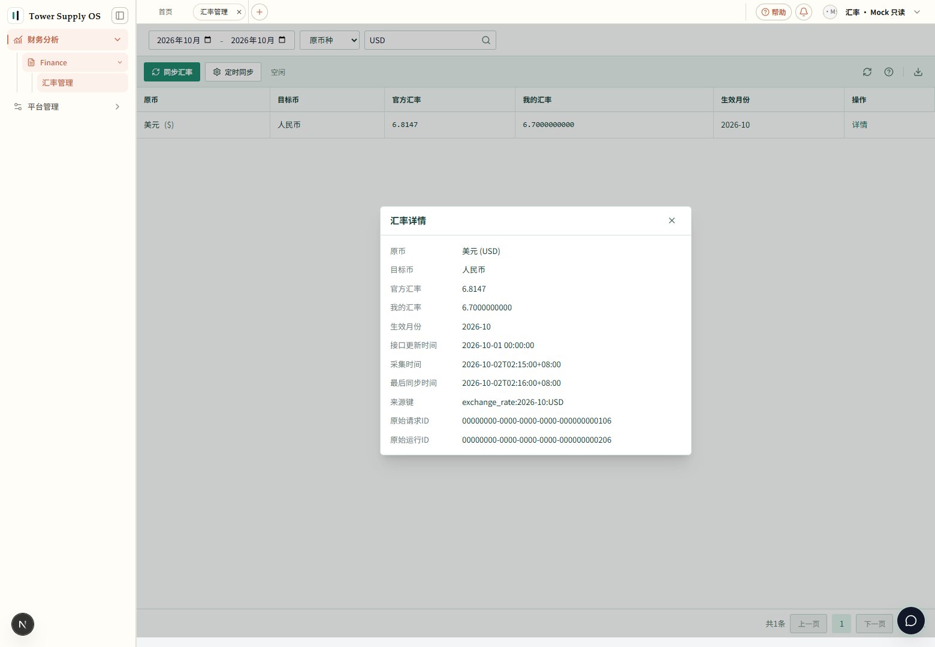Click the 原始请求ID value ending in 106

(536, 421)
